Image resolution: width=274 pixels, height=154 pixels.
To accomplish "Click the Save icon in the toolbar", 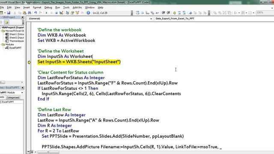I will (9, 13).
